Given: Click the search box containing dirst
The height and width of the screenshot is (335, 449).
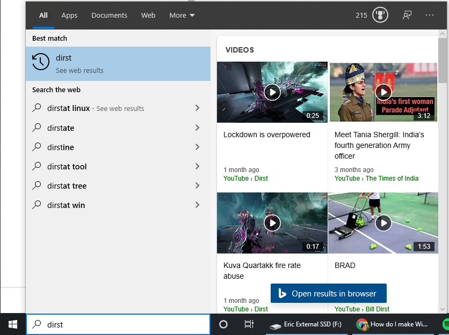Looking at the screenshot, I should coord(118,324).
